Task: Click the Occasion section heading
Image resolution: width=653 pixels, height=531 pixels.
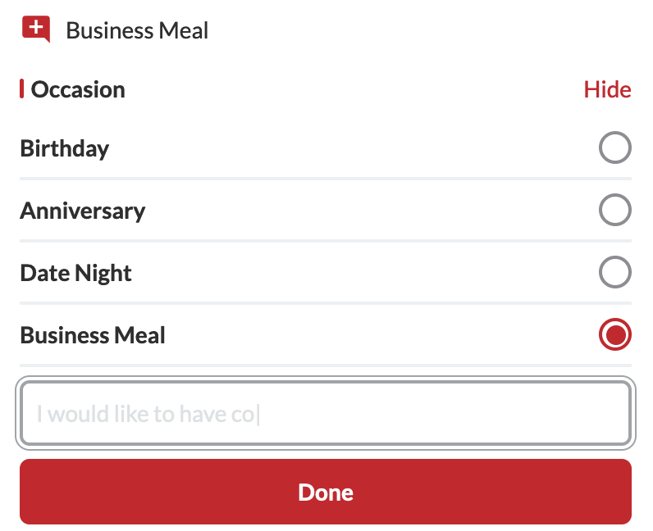Action: tap(78, 89)
